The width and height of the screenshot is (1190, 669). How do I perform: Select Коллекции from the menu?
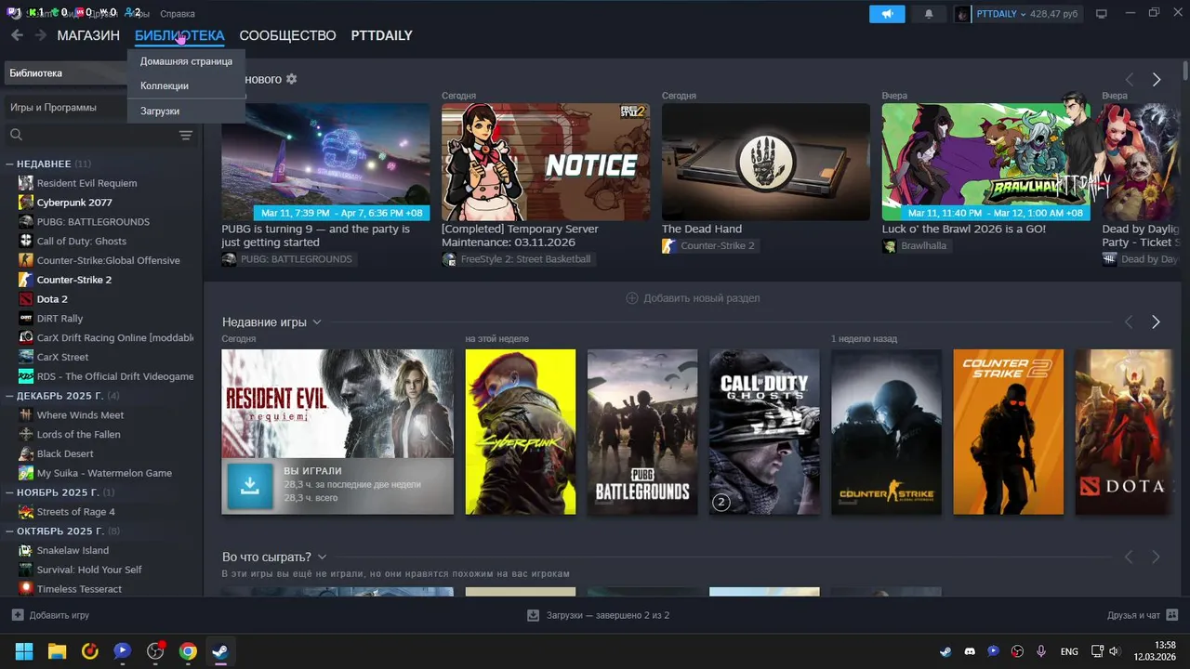[186, 85]
